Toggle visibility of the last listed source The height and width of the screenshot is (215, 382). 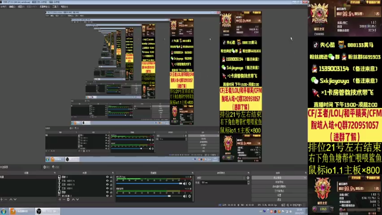(107, 195)
